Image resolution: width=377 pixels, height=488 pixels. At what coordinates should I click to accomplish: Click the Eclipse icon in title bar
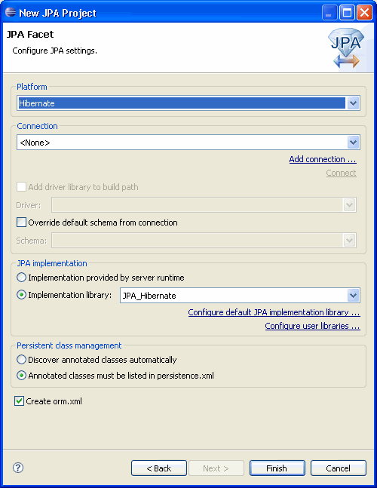(11, 12)
